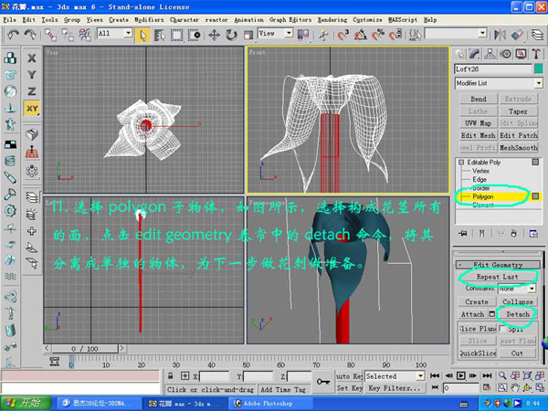Click the Align tool icon
This screenshot has width=548, height=411.
[517, 35]
